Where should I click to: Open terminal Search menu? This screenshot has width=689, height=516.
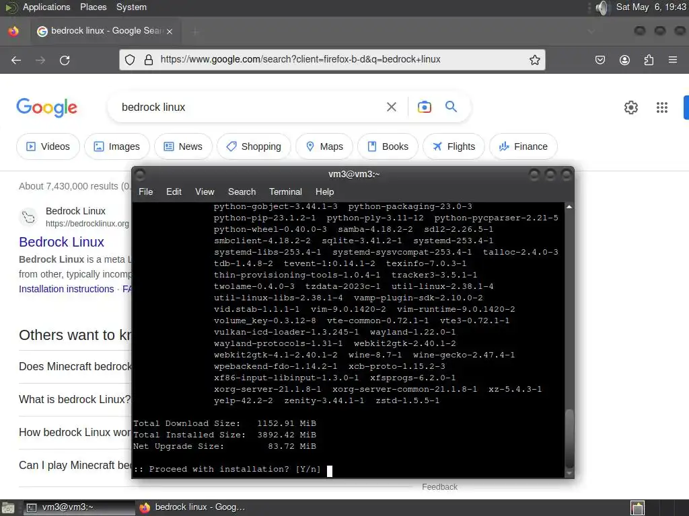click(242, 191)
